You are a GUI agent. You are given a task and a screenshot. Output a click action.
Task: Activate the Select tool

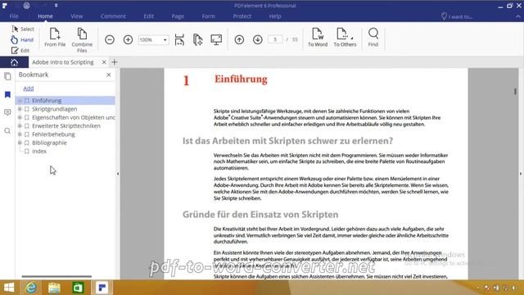(23, 29)
